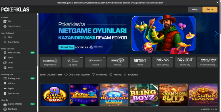Open the Arama search text
Viewport: 221px width, 112px height.
[x=117, y=75]
